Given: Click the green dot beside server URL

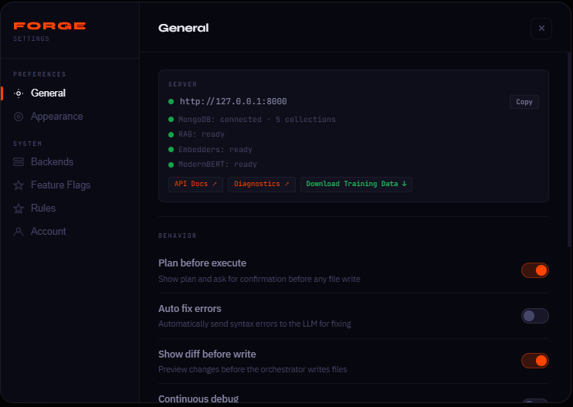Looking at the screenshot, I should (171, 102).
